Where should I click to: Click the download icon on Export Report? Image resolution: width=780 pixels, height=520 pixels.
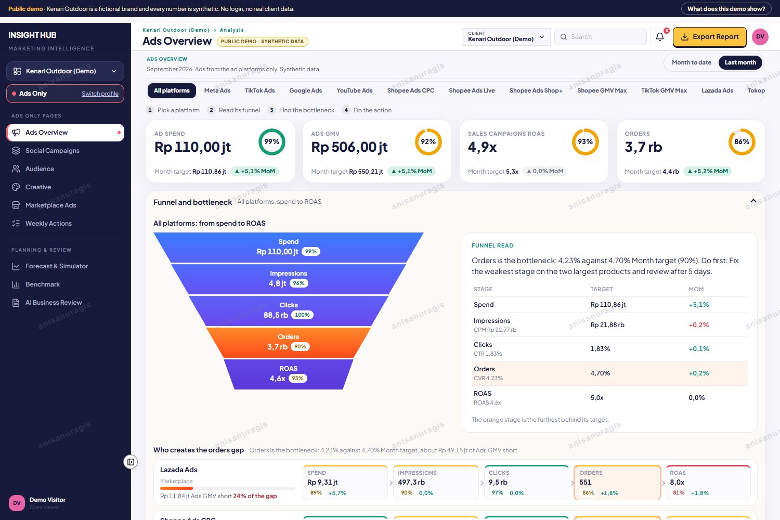(685, 37)
